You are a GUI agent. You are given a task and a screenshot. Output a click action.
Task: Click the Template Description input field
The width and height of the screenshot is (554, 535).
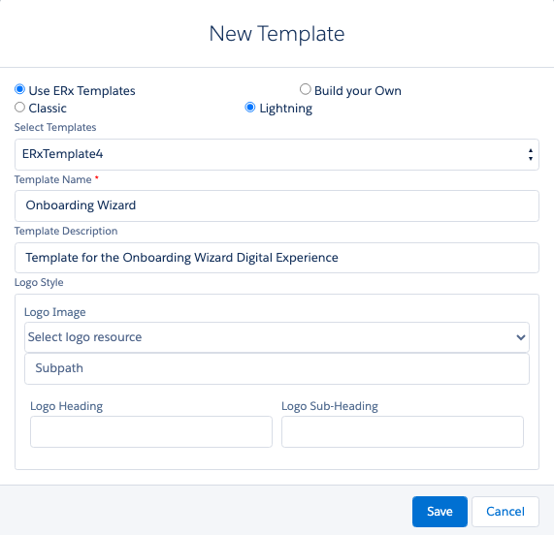coord(277,258)
